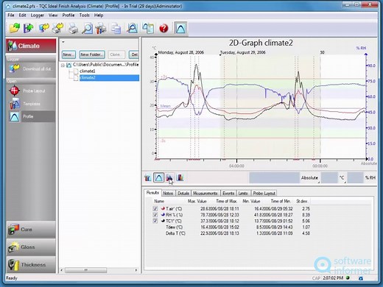
Task: Open the Edit menu
Action: tap(22, 15)
